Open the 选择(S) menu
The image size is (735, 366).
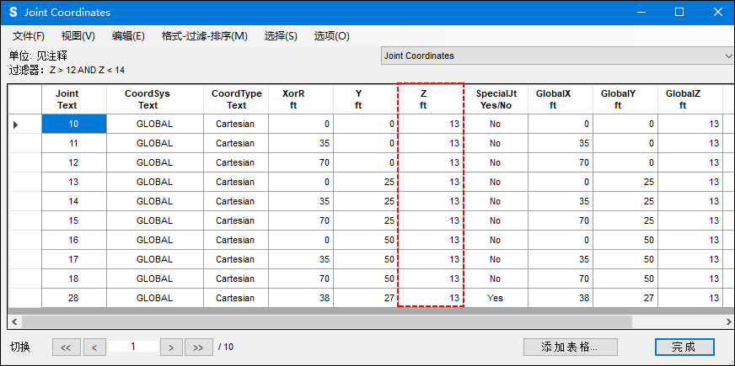[x=281, y=36]
